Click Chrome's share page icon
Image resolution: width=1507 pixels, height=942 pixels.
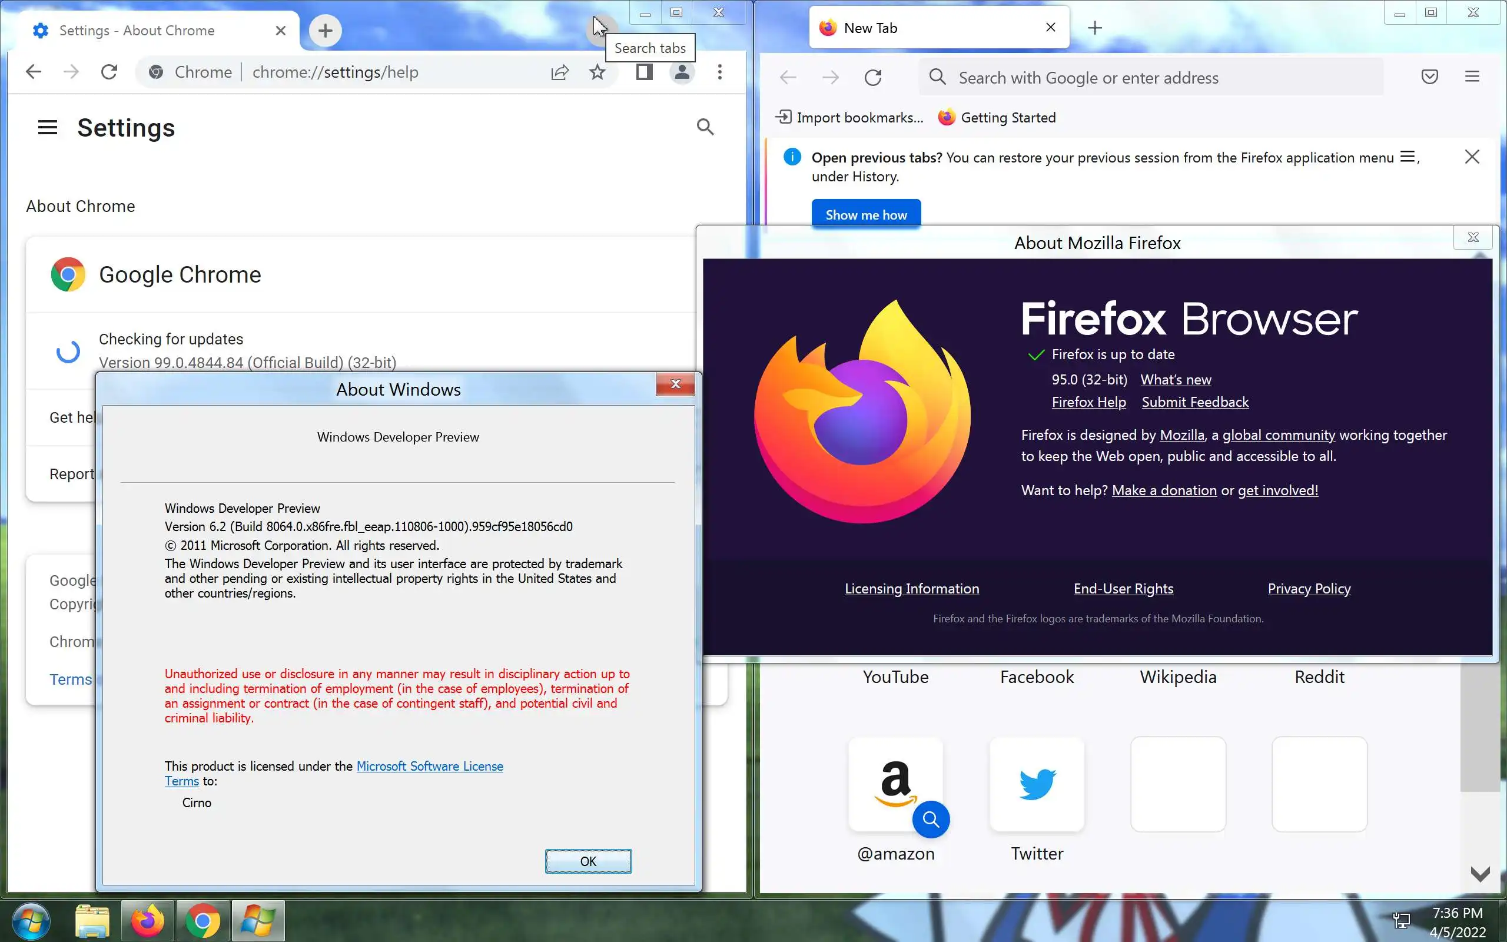560,72
